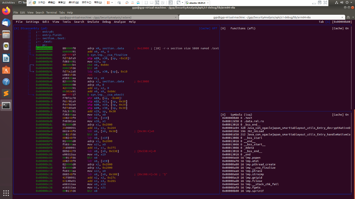Click Ubuntu Activities button
Image resolution: width=355 pixels, height=199 pixels.
pos(8,3)
